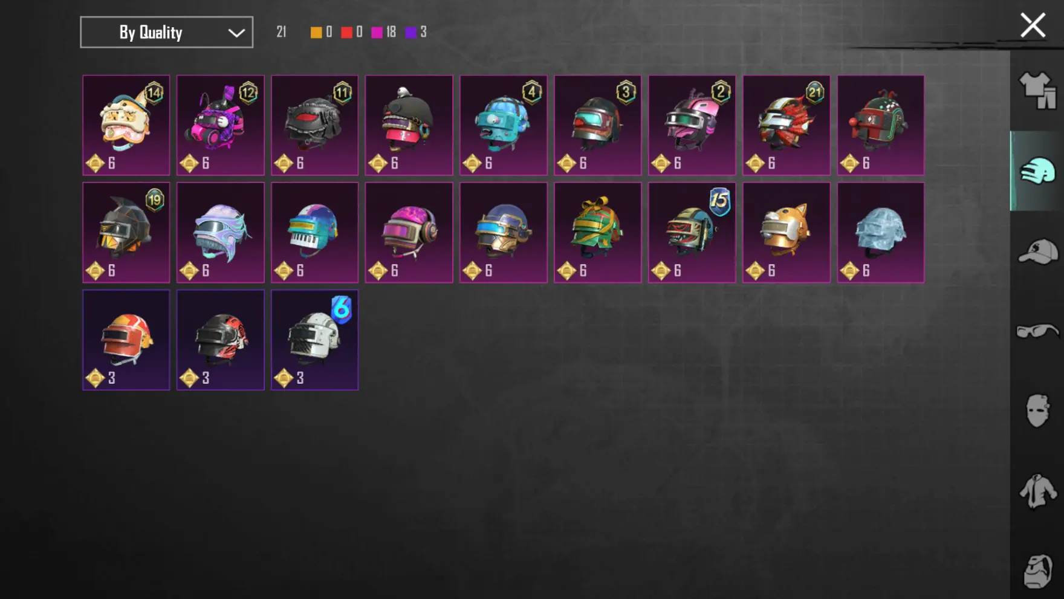This screenshot has width=1064, height=599.
Task: Filter by pink quality swatch showing 18
Action: tap(377, 32)
